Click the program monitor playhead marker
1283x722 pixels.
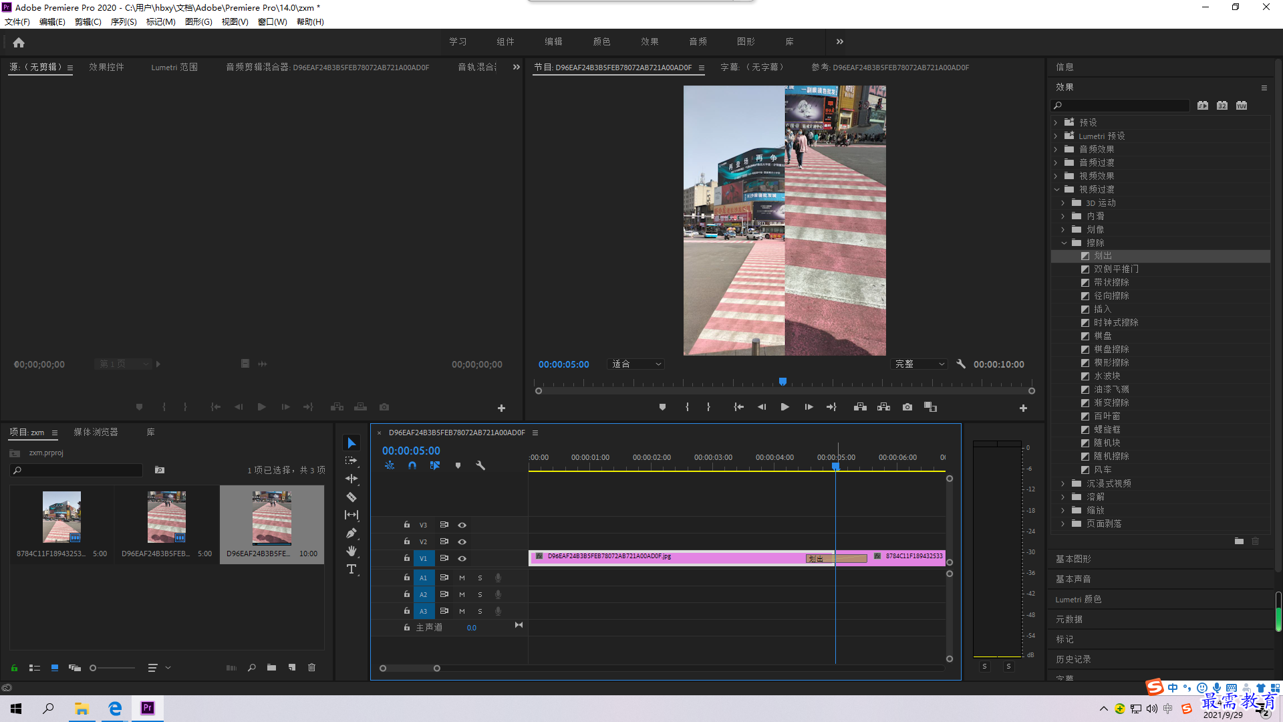[782, 382]
